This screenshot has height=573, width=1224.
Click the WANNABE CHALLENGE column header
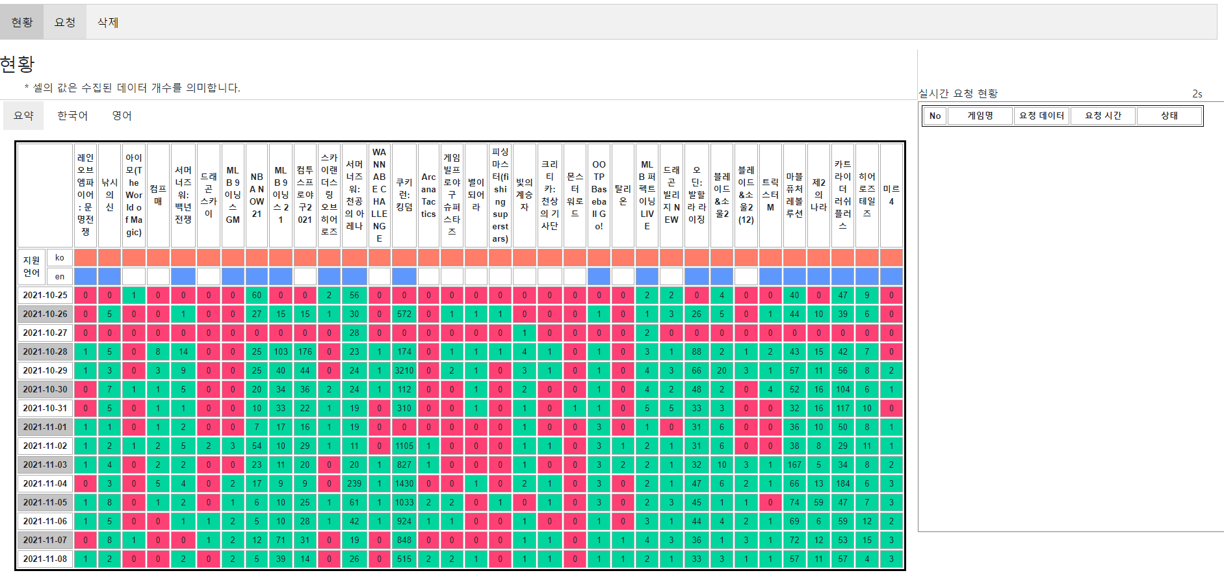coord(379,195)
